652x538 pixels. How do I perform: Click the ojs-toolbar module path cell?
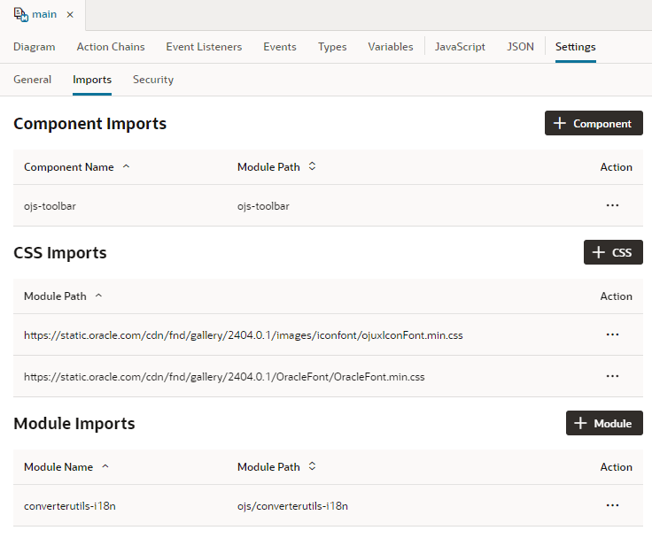point(263,206)
